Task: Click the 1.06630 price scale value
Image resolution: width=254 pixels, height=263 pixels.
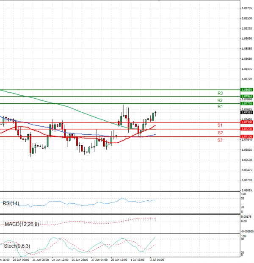Action: (247, 160)
